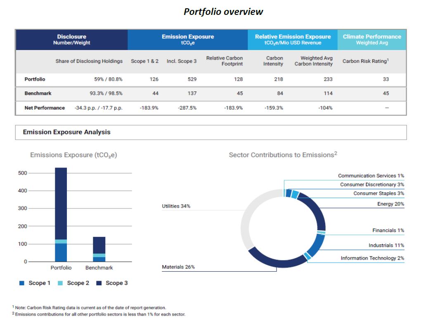Click Net Performance relative carbon footprint "-183.9%"
426x325 pixels.
tap(233, 108)
